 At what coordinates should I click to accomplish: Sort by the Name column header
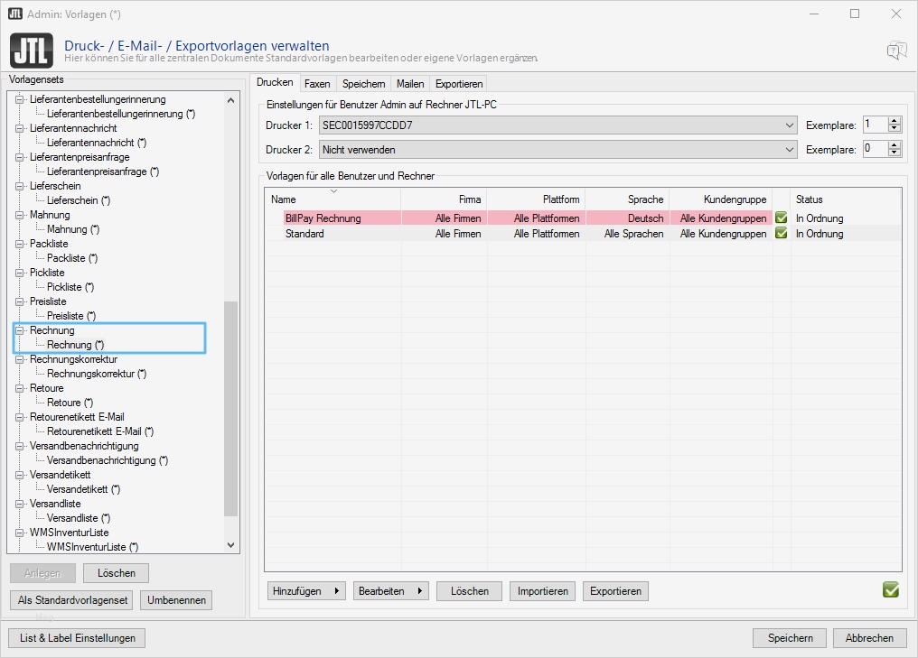[x=333, y=199]
